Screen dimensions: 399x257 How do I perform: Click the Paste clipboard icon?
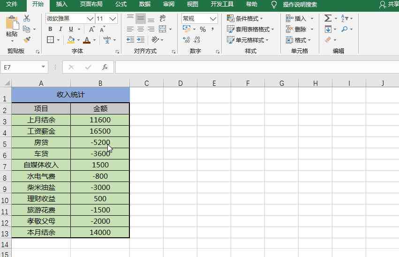pos(12,23)
